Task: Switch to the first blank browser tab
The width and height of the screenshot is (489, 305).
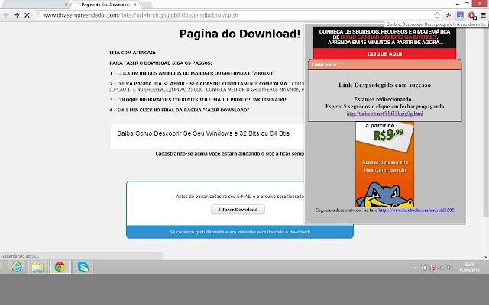Action: point(34,5)
